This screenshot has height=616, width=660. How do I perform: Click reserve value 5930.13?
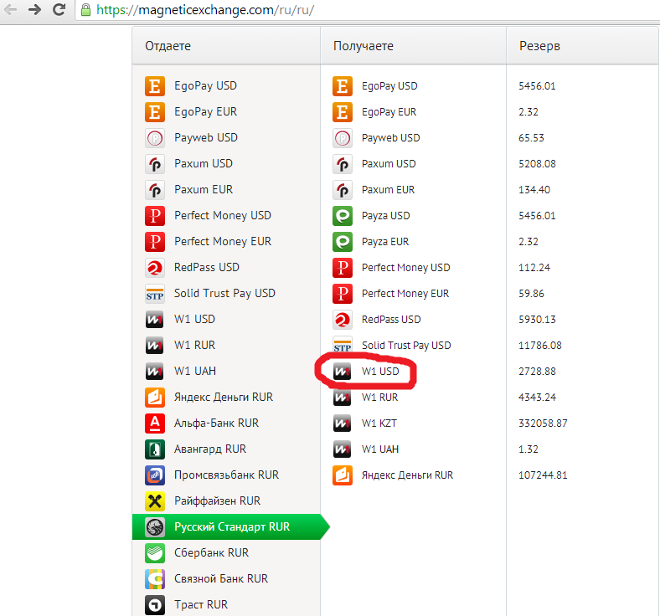coord(537,320)
